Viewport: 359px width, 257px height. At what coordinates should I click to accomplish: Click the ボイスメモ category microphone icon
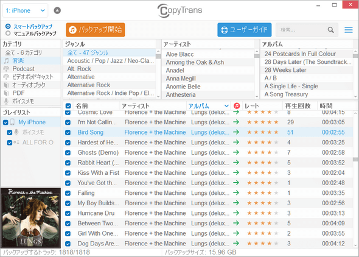coord(7,101)
